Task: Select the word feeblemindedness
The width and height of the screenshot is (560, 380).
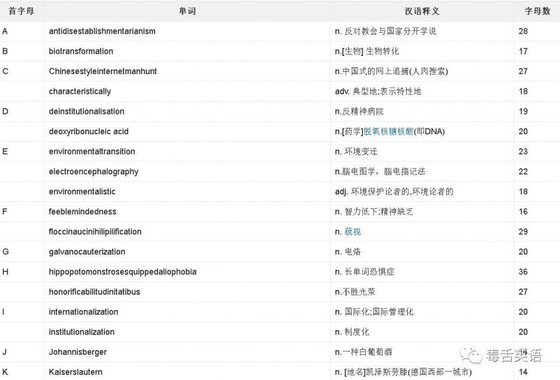Action: [82, 212]
